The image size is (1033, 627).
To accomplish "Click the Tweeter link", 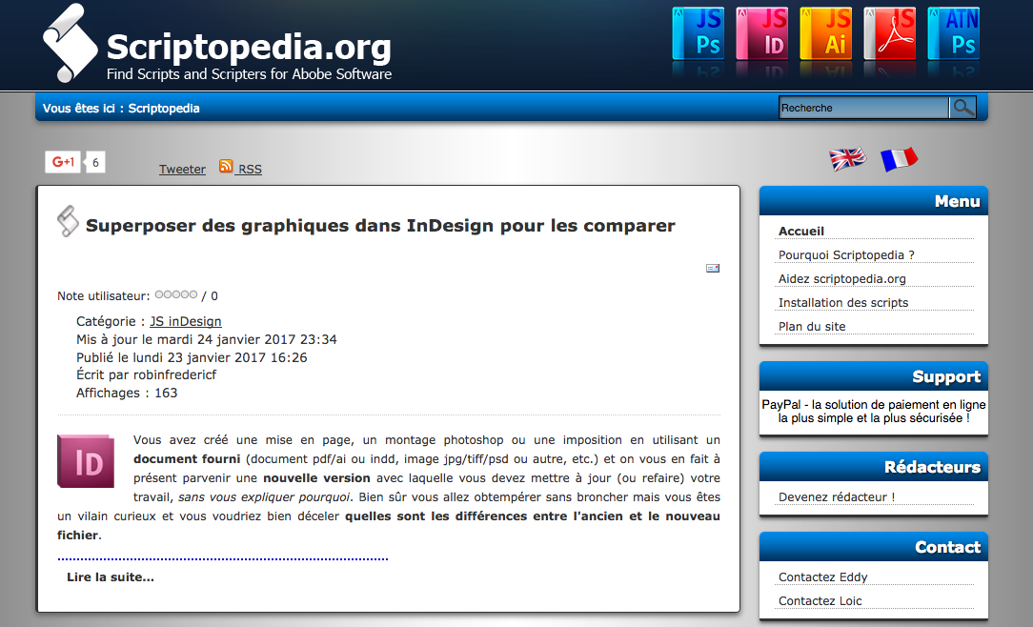I will click(x=182, y=170).
